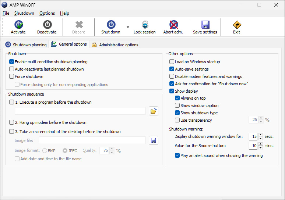Toggle Load on Windows startup
This screenshot has height=200, width=285.
[172, 62]
